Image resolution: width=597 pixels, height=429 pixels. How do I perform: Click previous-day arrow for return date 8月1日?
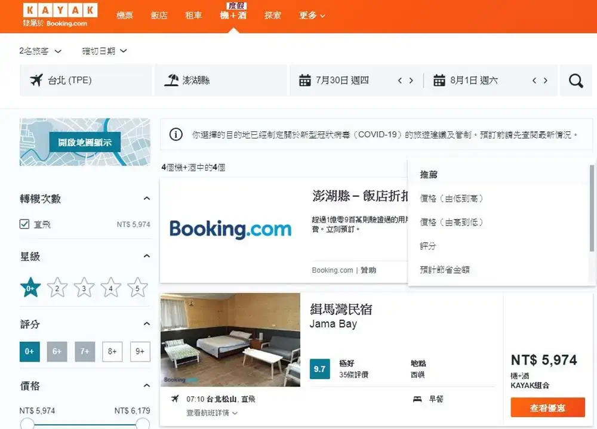(534, 81)
